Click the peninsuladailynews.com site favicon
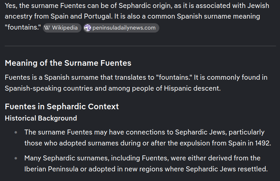Screen dimensions: 280x181 [x=87, y=28]
